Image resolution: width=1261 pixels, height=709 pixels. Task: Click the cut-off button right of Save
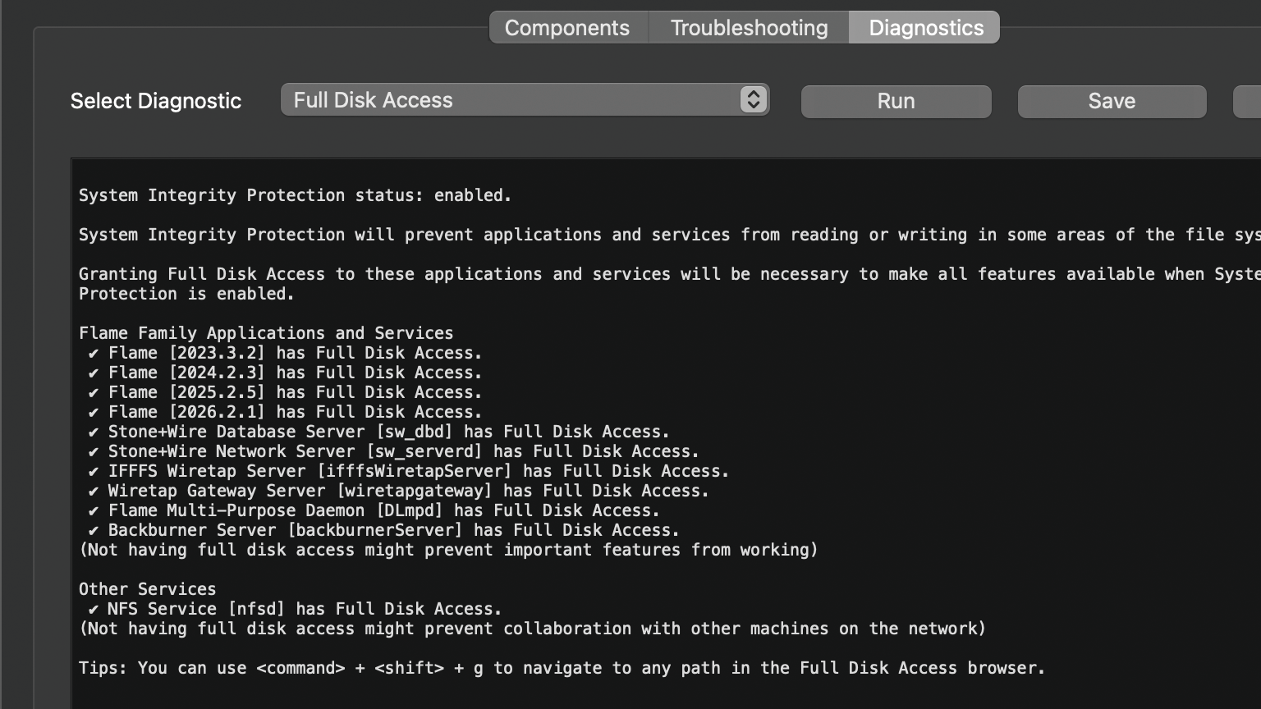(x=1248, y=101)
